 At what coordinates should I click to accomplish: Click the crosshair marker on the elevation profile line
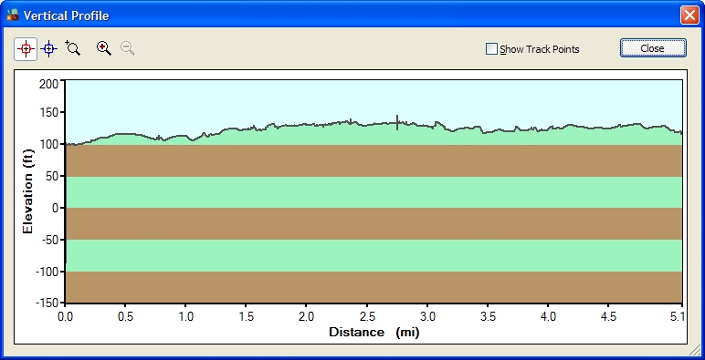click(397, 122)
